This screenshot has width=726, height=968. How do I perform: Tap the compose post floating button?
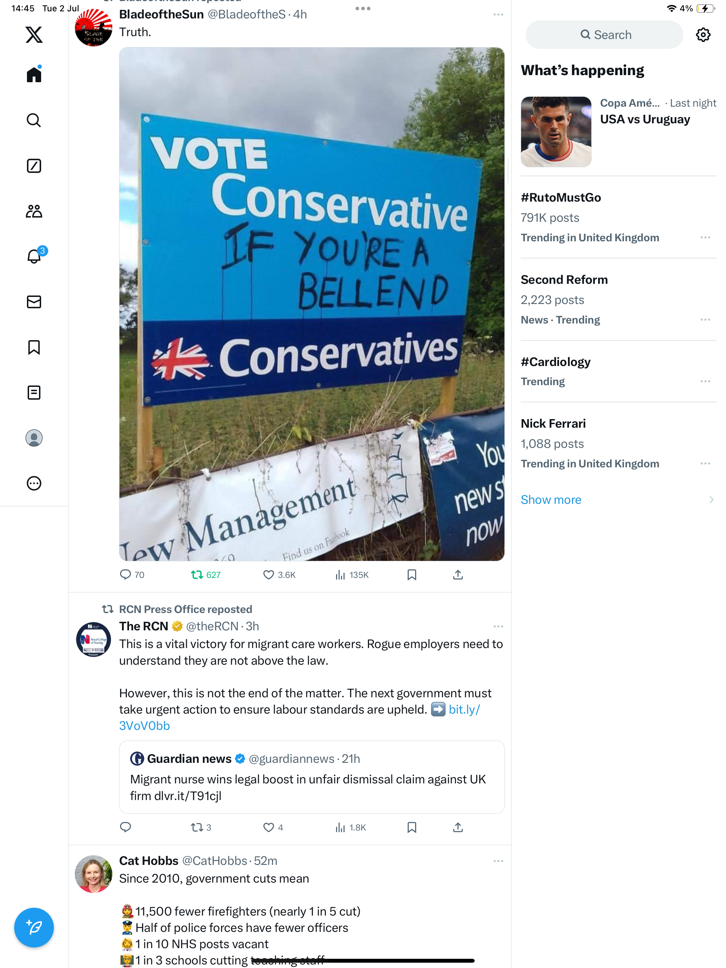point(34,927)
